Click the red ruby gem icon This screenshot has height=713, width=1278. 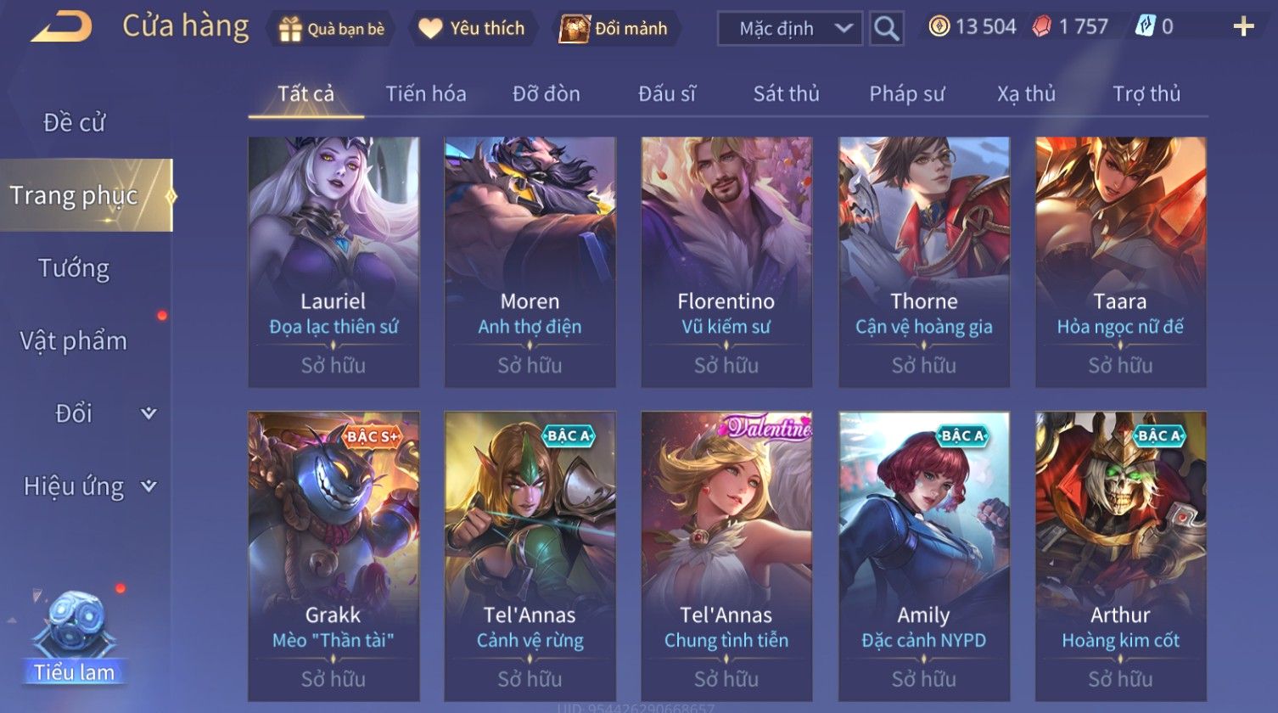coord(1041,27)
